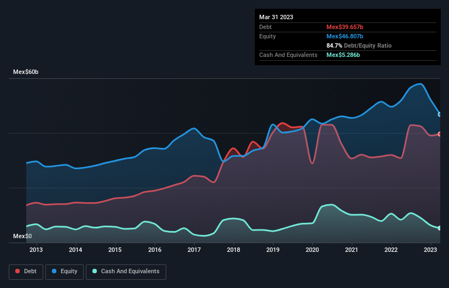Click the 2021 x-axis label
The image size is (449, 288).
pos(351,250)
